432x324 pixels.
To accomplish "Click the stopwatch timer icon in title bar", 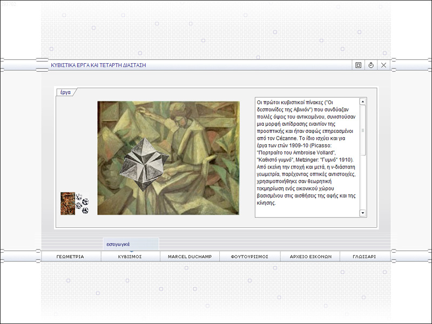I will click(371, 65).
